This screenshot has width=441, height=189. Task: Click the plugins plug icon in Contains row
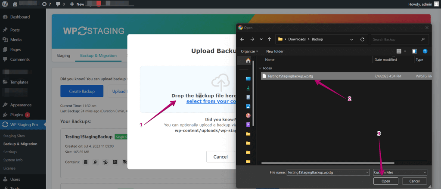tap(95, 162)
